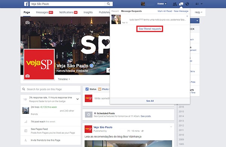The image size is (226, 147).
Task: Click the post's Veja SP avatar
Action: [89, 129]
